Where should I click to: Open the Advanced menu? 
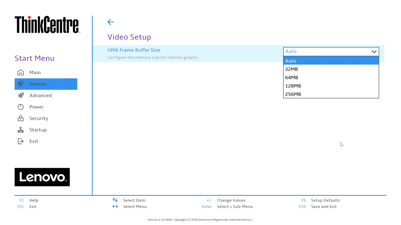click(x=40, y=96)
